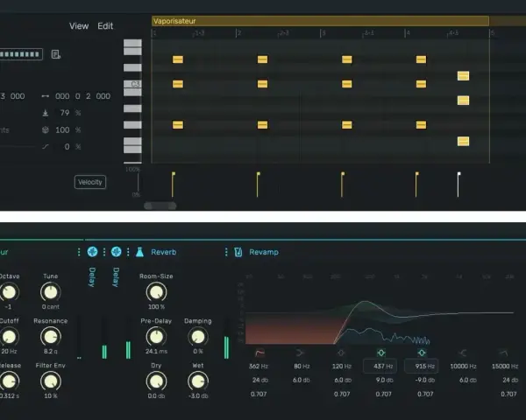526x420 pixels.
Task: Click the Damping knob
Action: pos(198,337)
